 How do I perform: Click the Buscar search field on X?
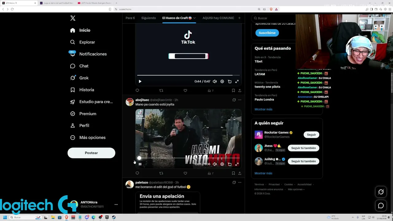[x=273, y=18]
